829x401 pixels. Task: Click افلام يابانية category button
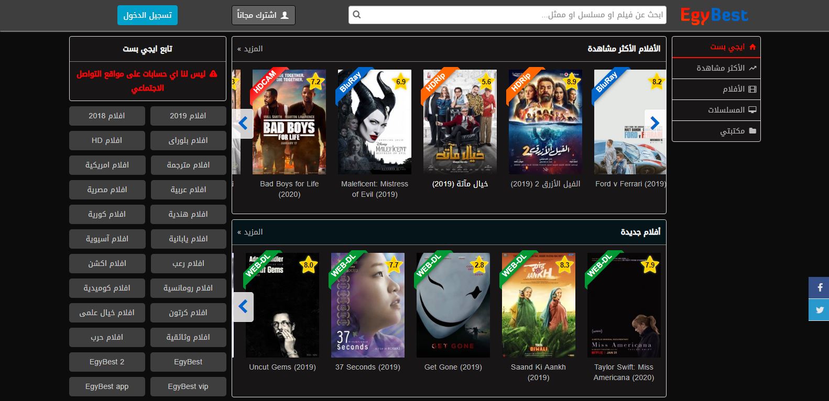[x=188, y=239]
